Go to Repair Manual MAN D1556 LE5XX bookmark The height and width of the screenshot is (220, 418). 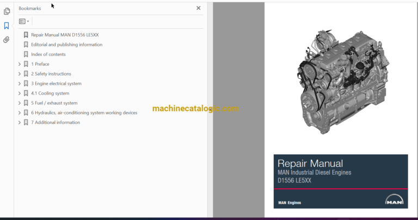click(65, 35)
